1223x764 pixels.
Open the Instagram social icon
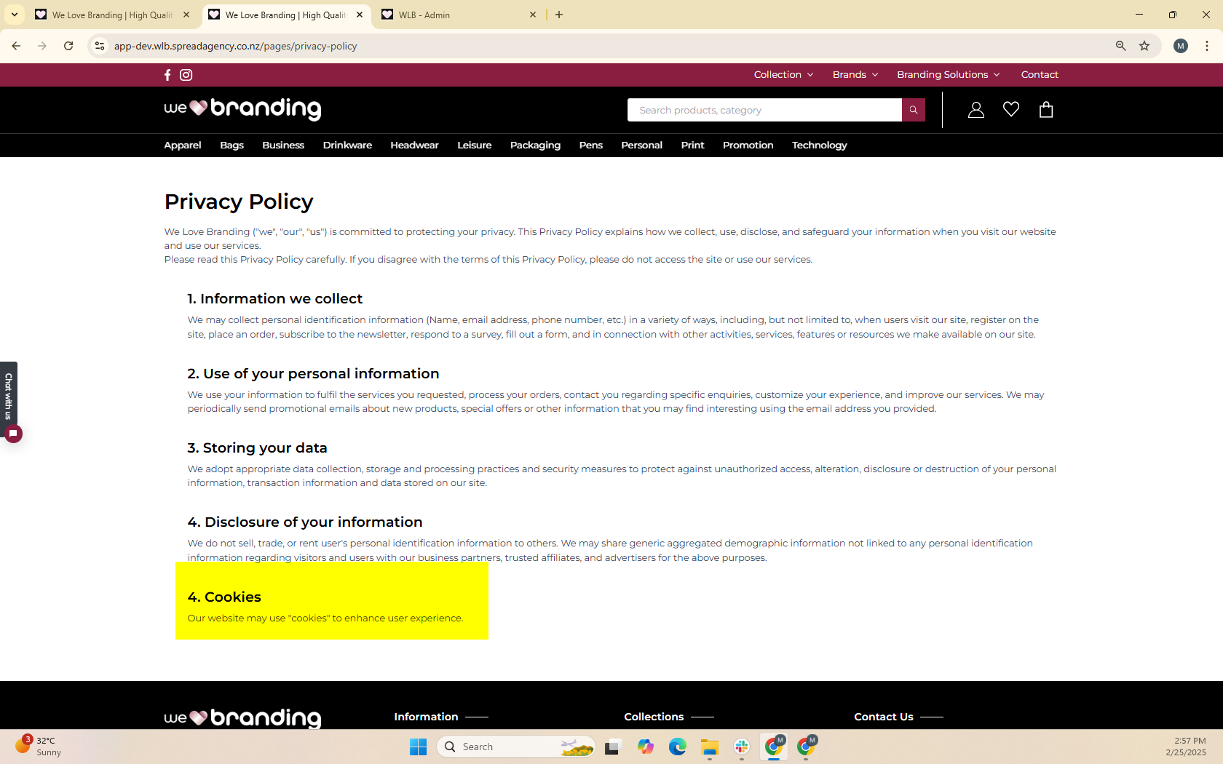click(186, 75)
